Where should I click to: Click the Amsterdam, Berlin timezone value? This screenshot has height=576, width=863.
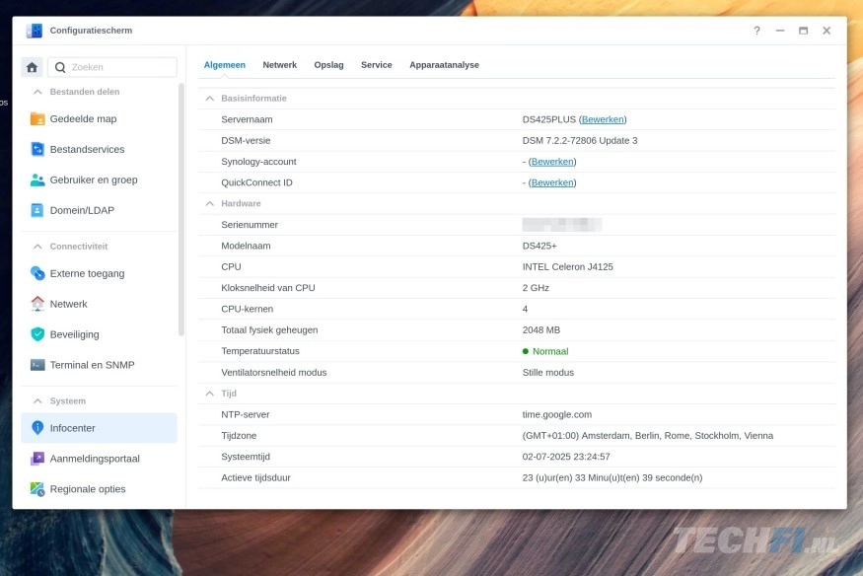[648, 436]
